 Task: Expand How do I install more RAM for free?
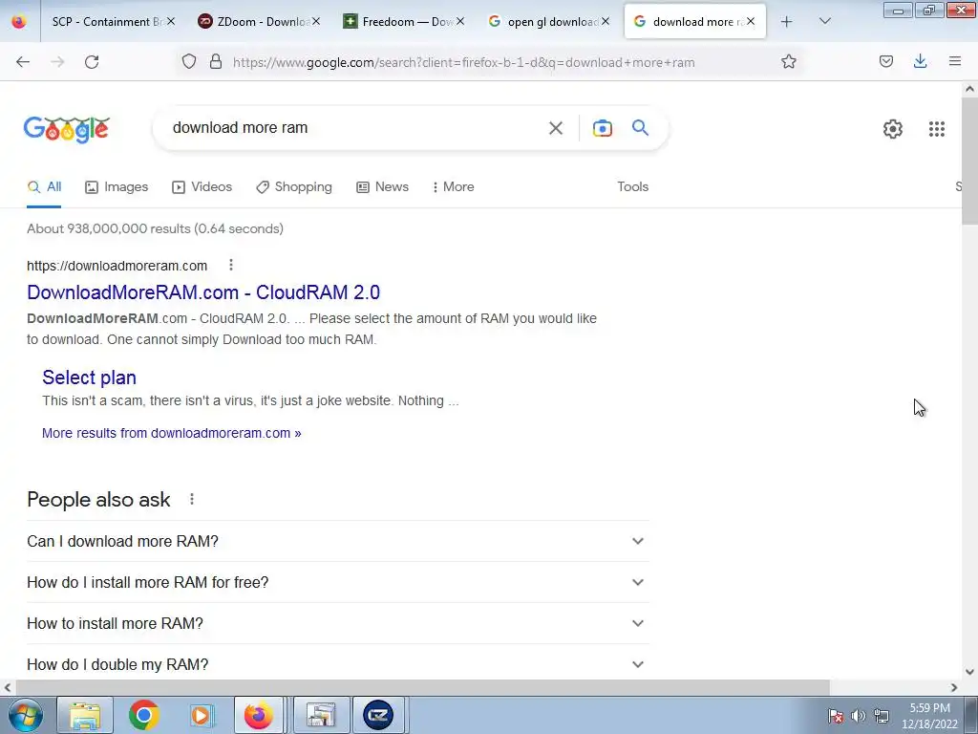pos(338,582)
